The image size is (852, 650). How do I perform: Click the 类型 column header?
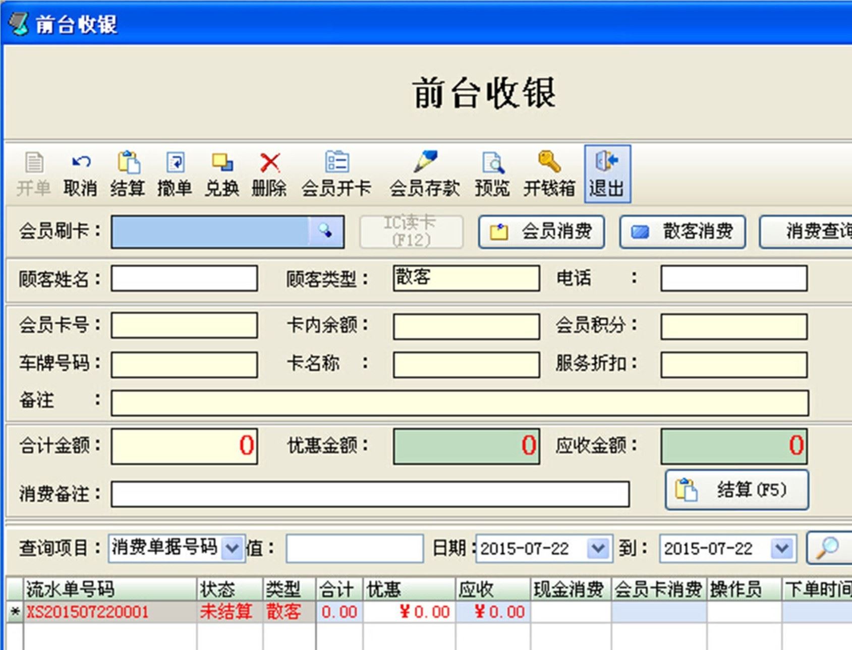click(290, 589)
